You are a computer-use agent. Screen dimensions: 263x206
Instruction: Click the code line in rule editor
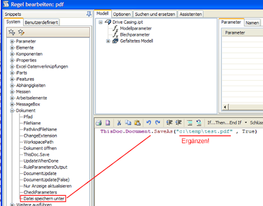coord(179,131)
